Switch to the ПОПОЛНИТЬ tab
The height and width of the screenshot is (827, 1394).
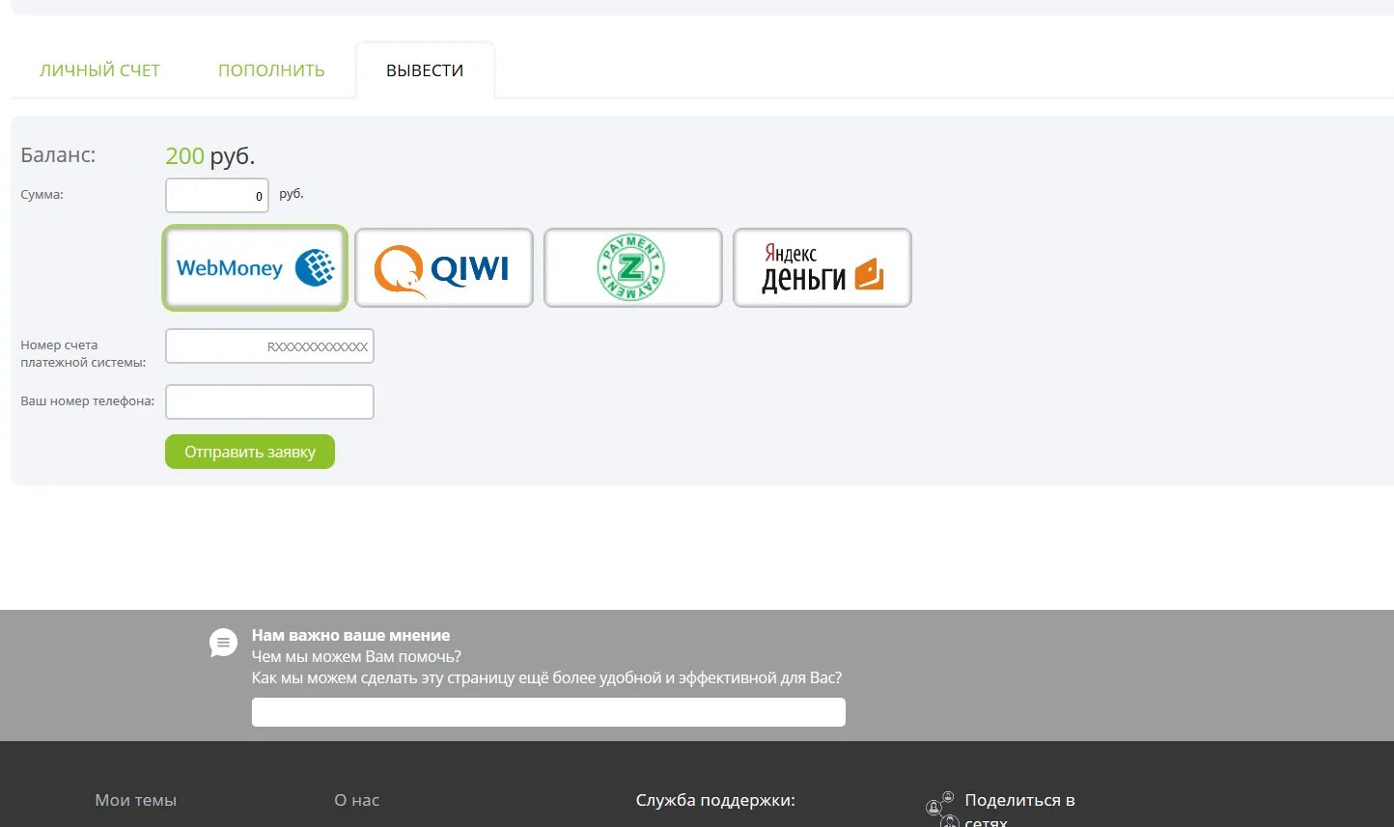(x=271, y=70)
